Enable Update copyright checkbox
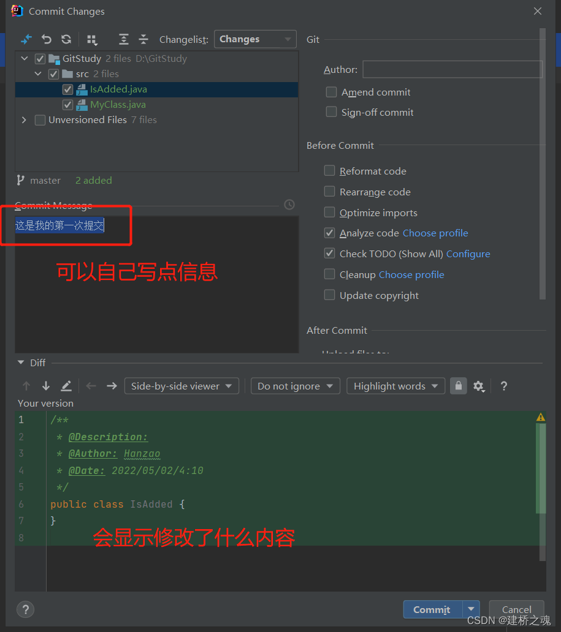This screenshot has width=561, height=632. (329, 295)
